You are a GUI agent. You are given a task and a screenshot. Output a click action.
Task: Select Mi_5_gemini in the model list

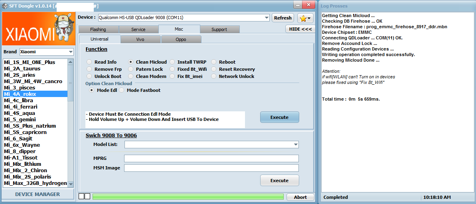[x=35, y=120]
